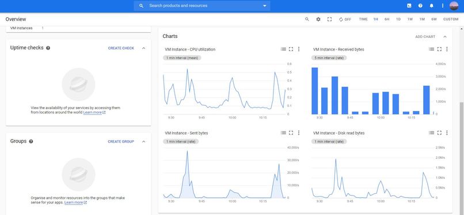Open the user account avatar

coord(454,6)
